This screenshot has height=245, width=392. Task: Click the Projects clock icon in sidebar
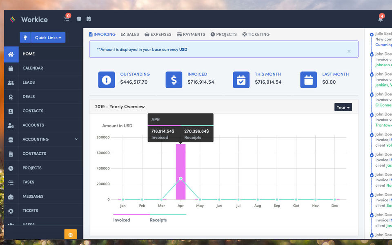(x=11, y=168)
